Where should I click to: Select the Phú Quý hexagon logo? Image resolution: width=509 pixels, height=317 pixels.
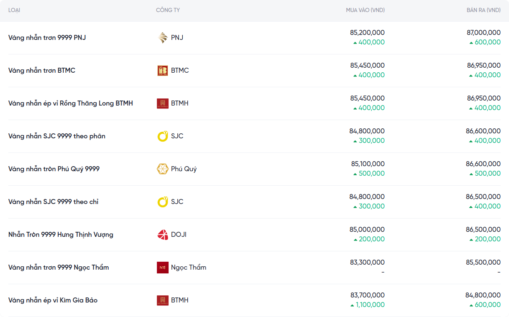coord(162,169)
